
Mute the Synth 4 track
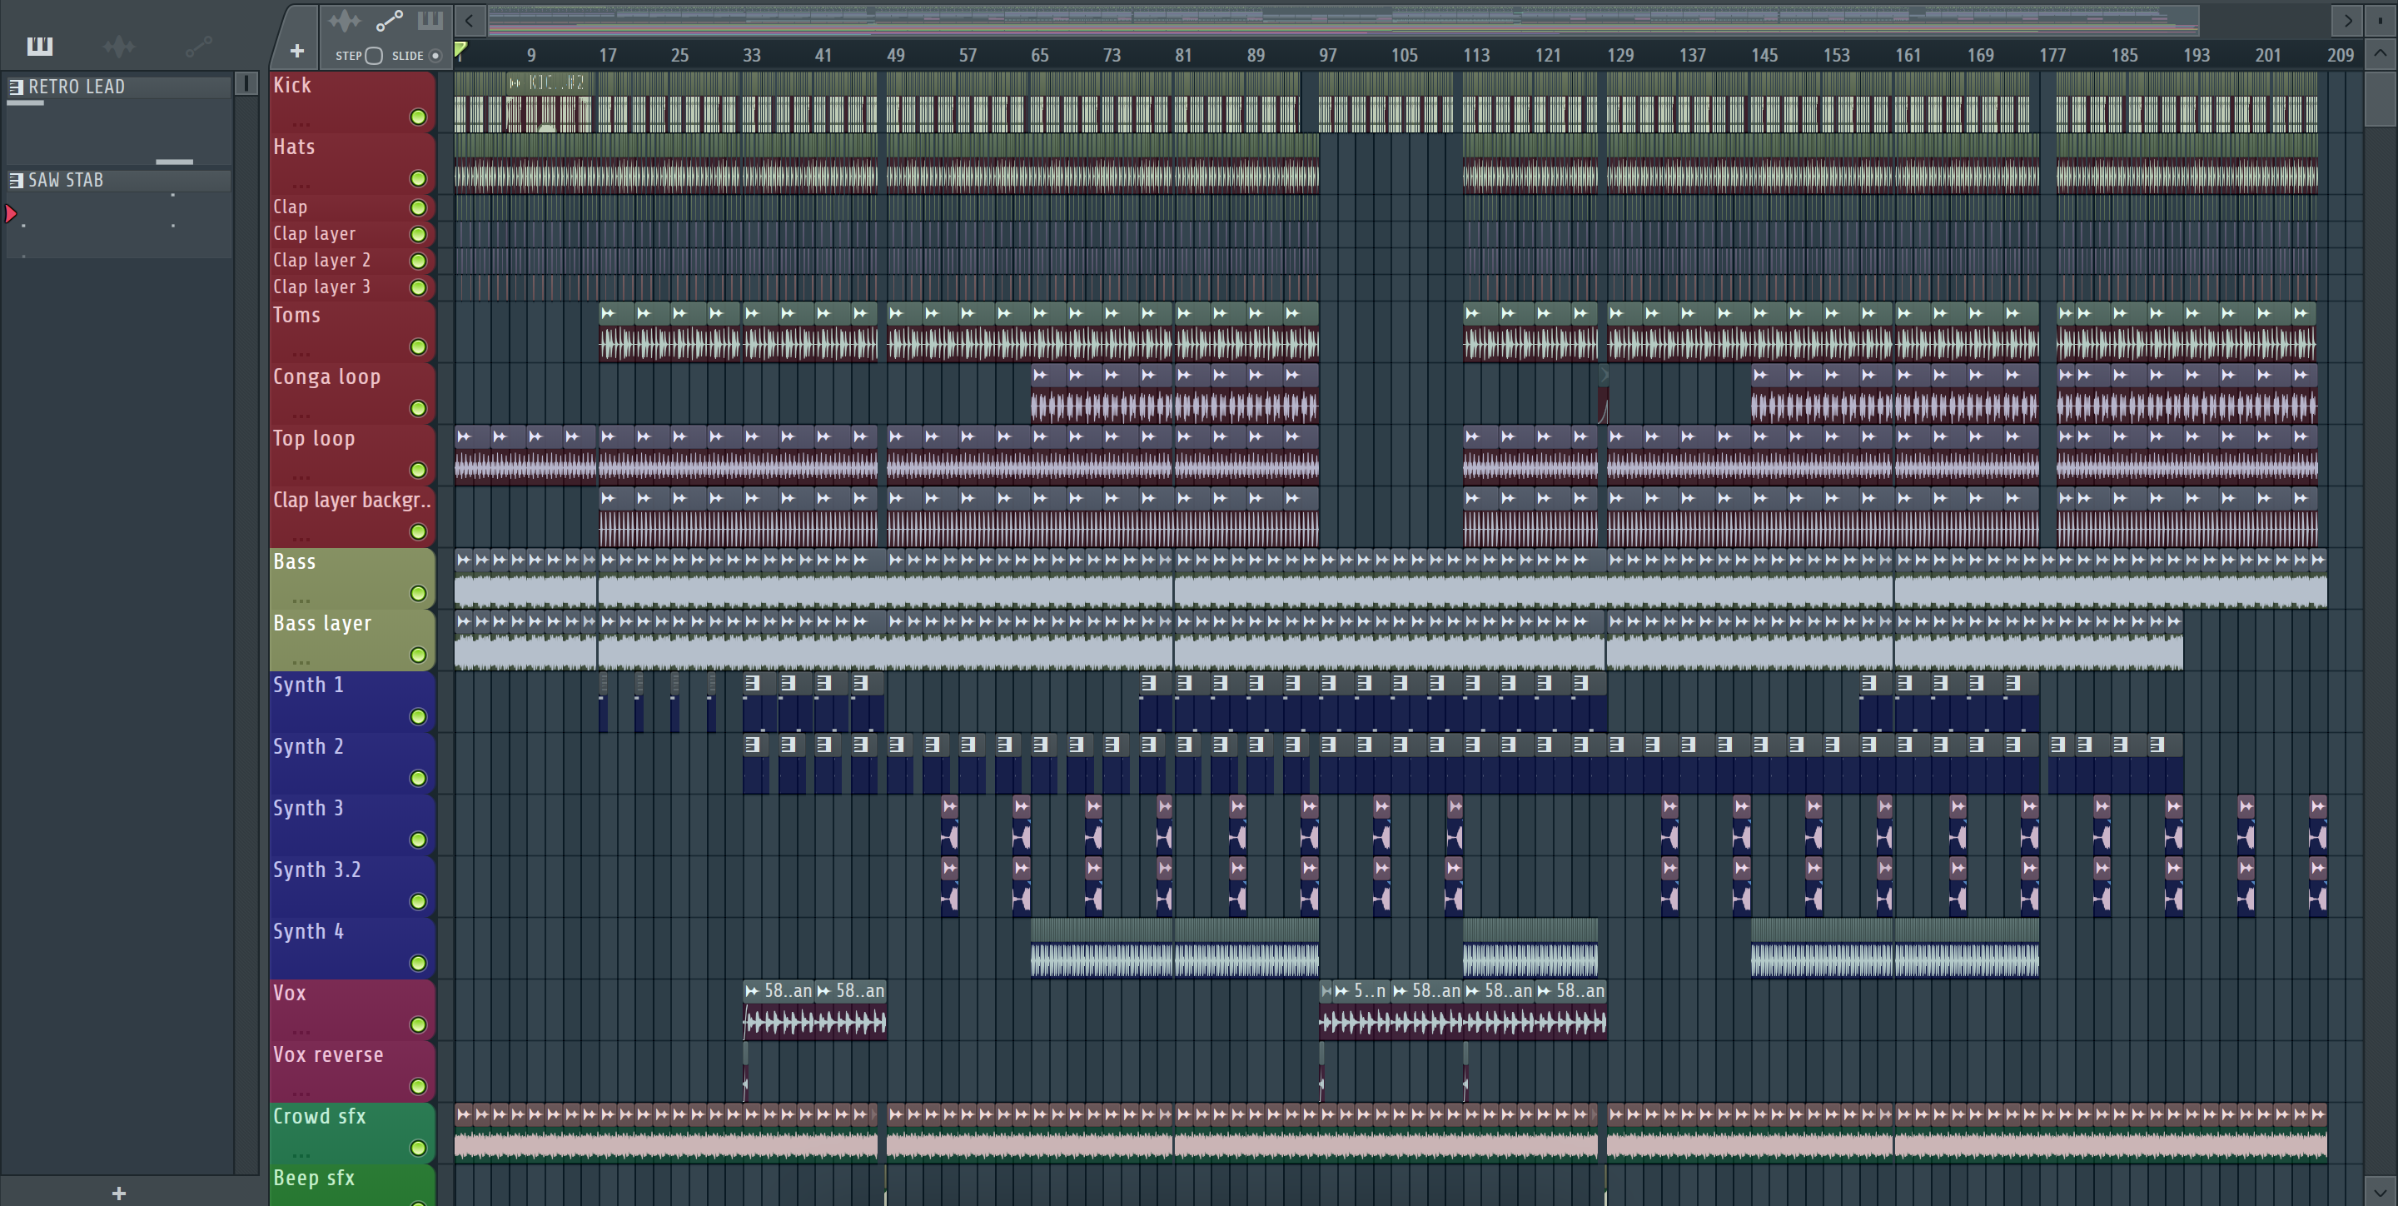(x=418, y=963)
